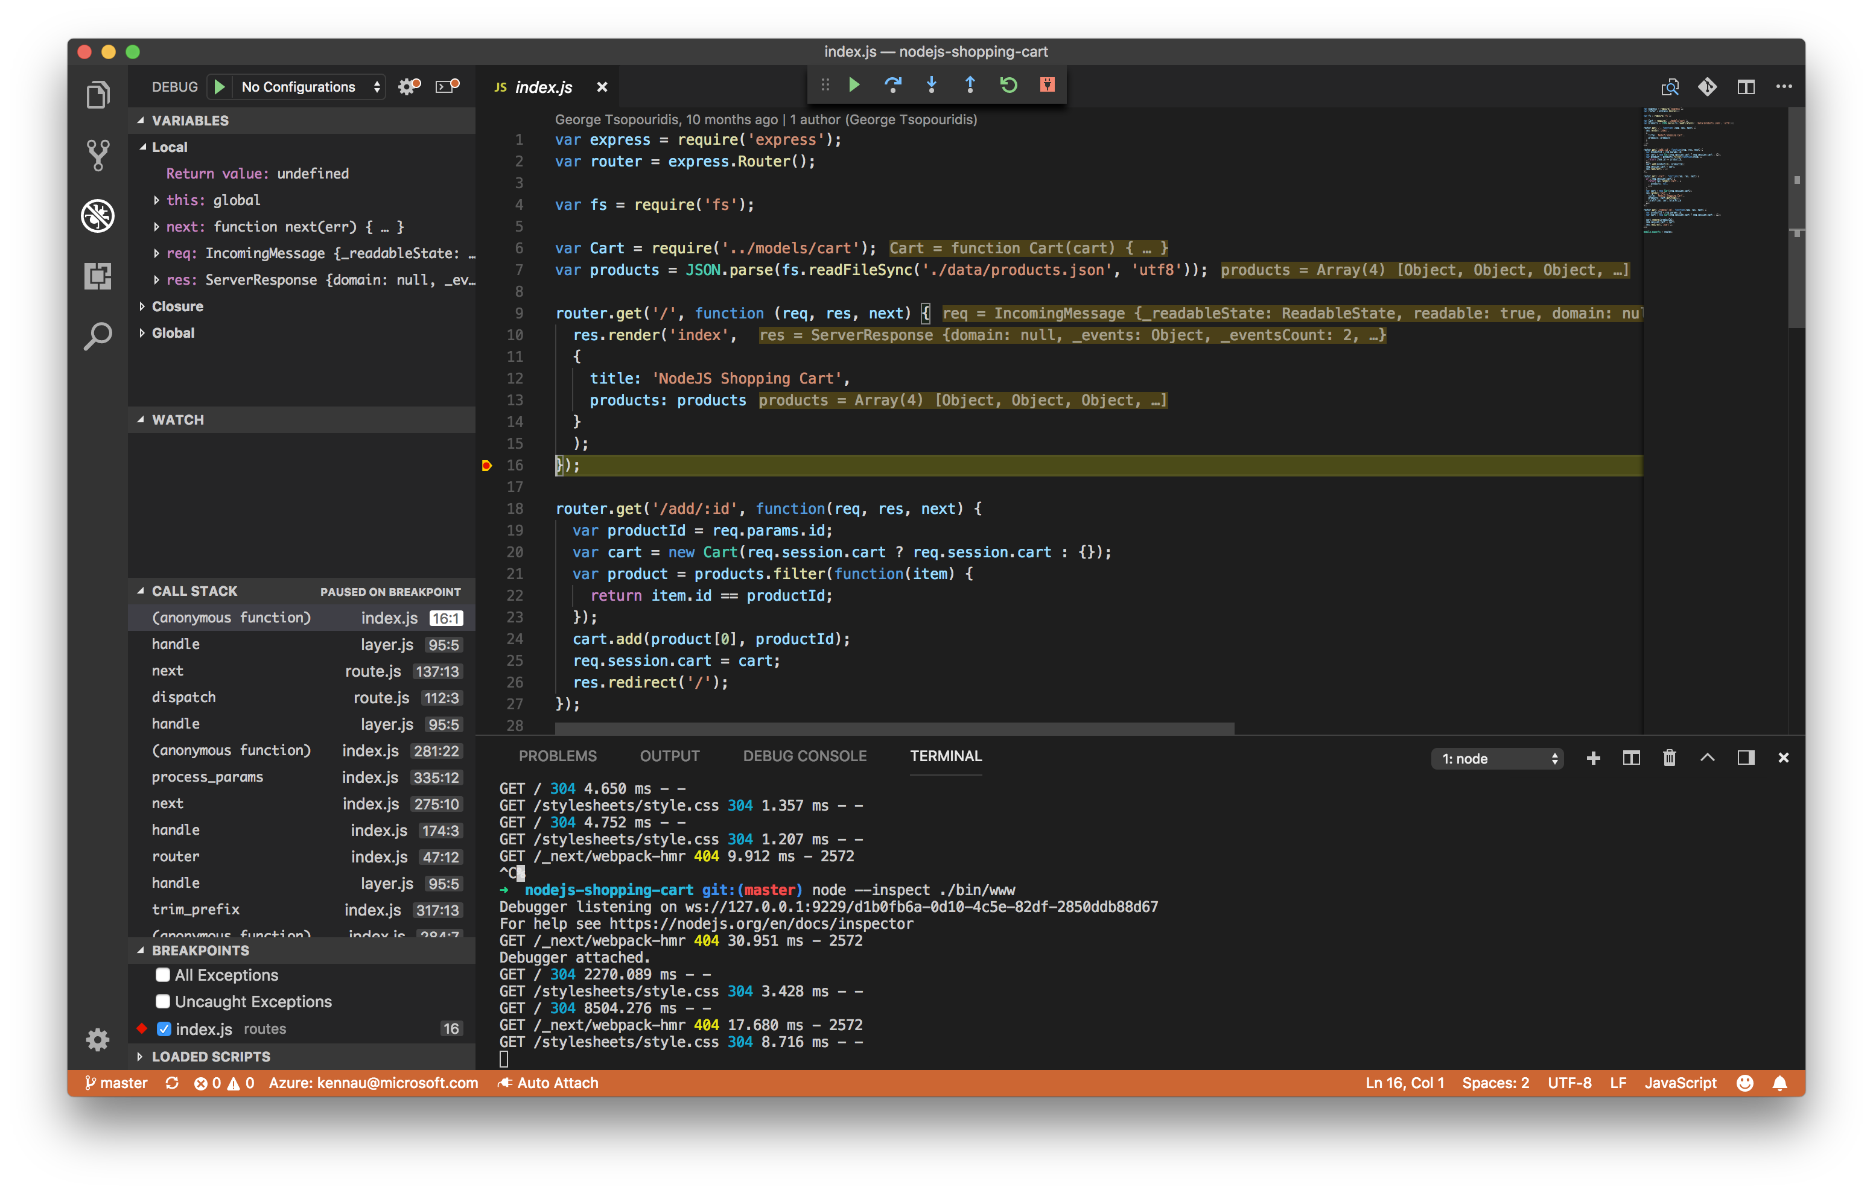This screenshot has height=1193, width=1873.
Task: Open launch.json configuration gear
Action: tap(409, 87)
